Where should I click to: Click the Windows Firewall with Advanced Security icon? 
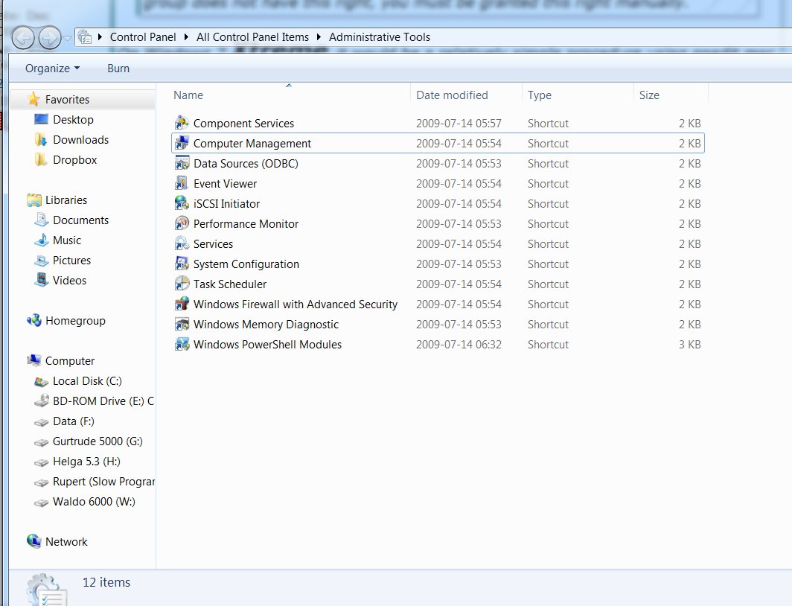[x=182, y=304]
